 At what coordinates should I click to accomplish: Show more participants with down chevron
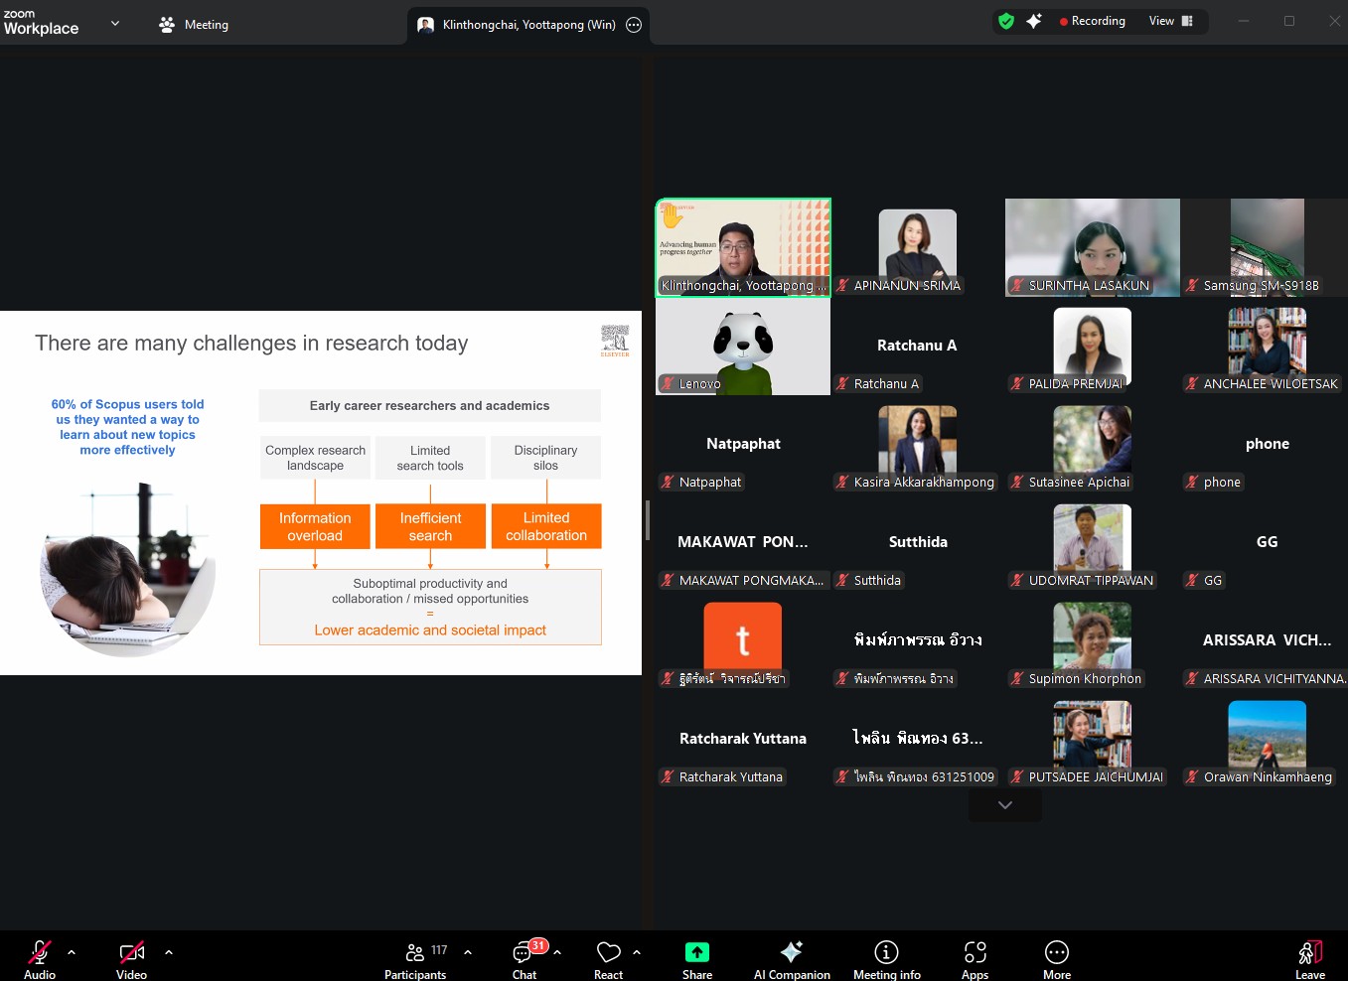pos(1005,805)
